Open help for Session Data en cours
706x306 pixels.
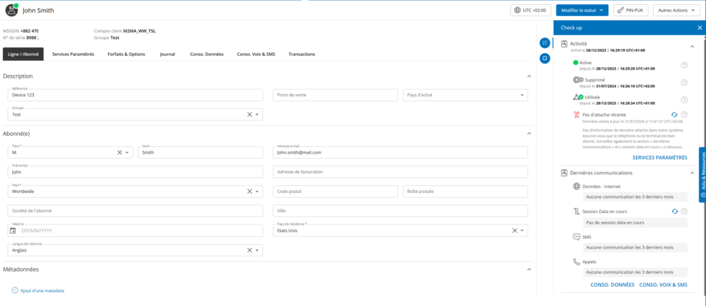point(684,211)
